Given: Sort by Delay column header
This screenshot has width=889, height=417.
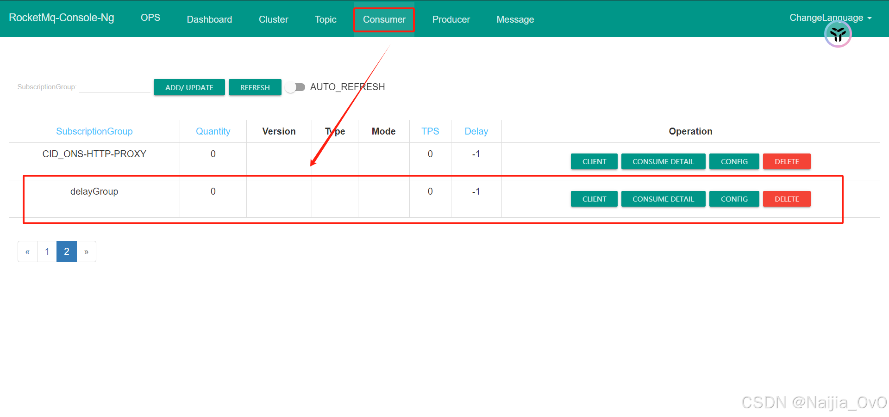Looking at the screenshot, I should pyautogui.click(x=476, y=131).
